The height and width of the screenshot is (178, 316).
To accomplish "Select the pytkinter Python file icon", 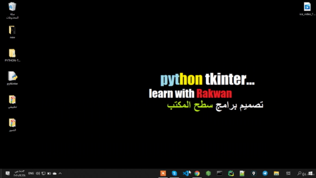I will tap(12, 78).
